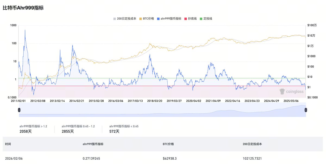Click the 2058天 statistic
The width and height of the screenshot is (326, 164).
point(26,131)
